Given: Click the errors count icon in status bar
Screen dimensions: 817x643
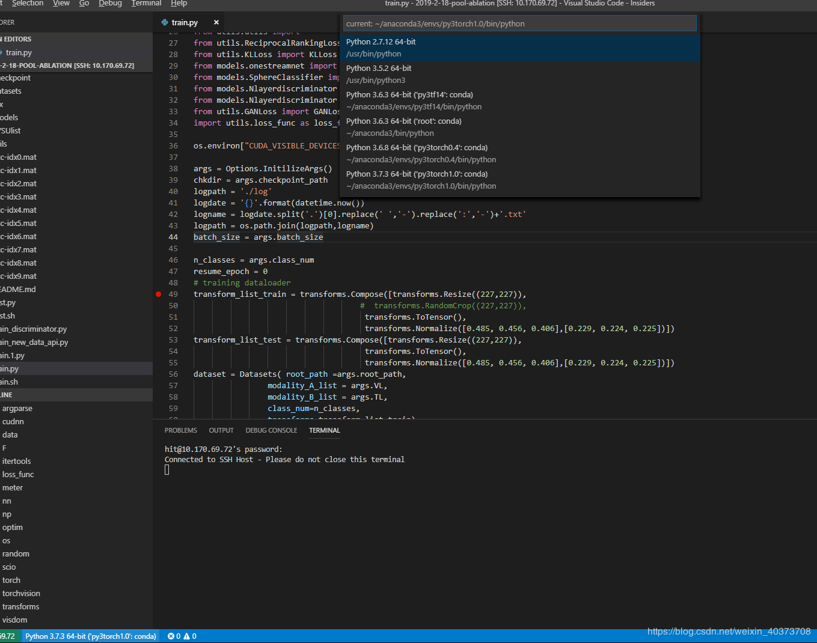Looking at the screenshot, I should [171, 636].
